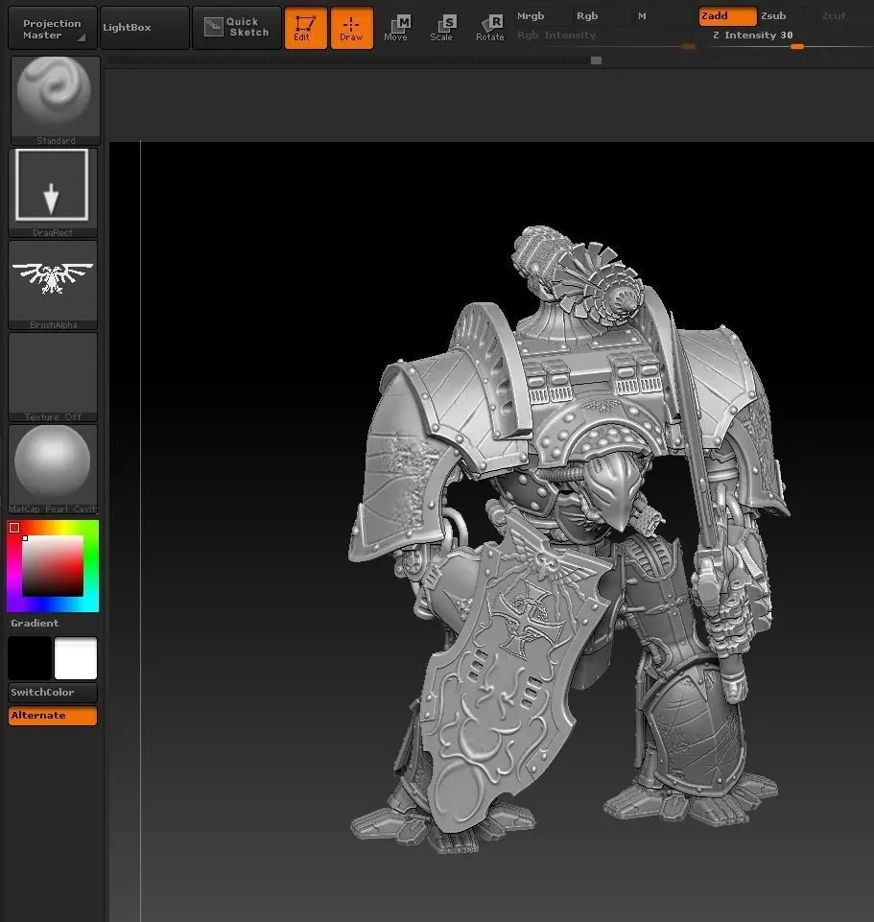The height and width of the screenshot is (922, 874).
Task: Open the BrushAlpha eagle alpha picker
Action: tap(53, 285)
